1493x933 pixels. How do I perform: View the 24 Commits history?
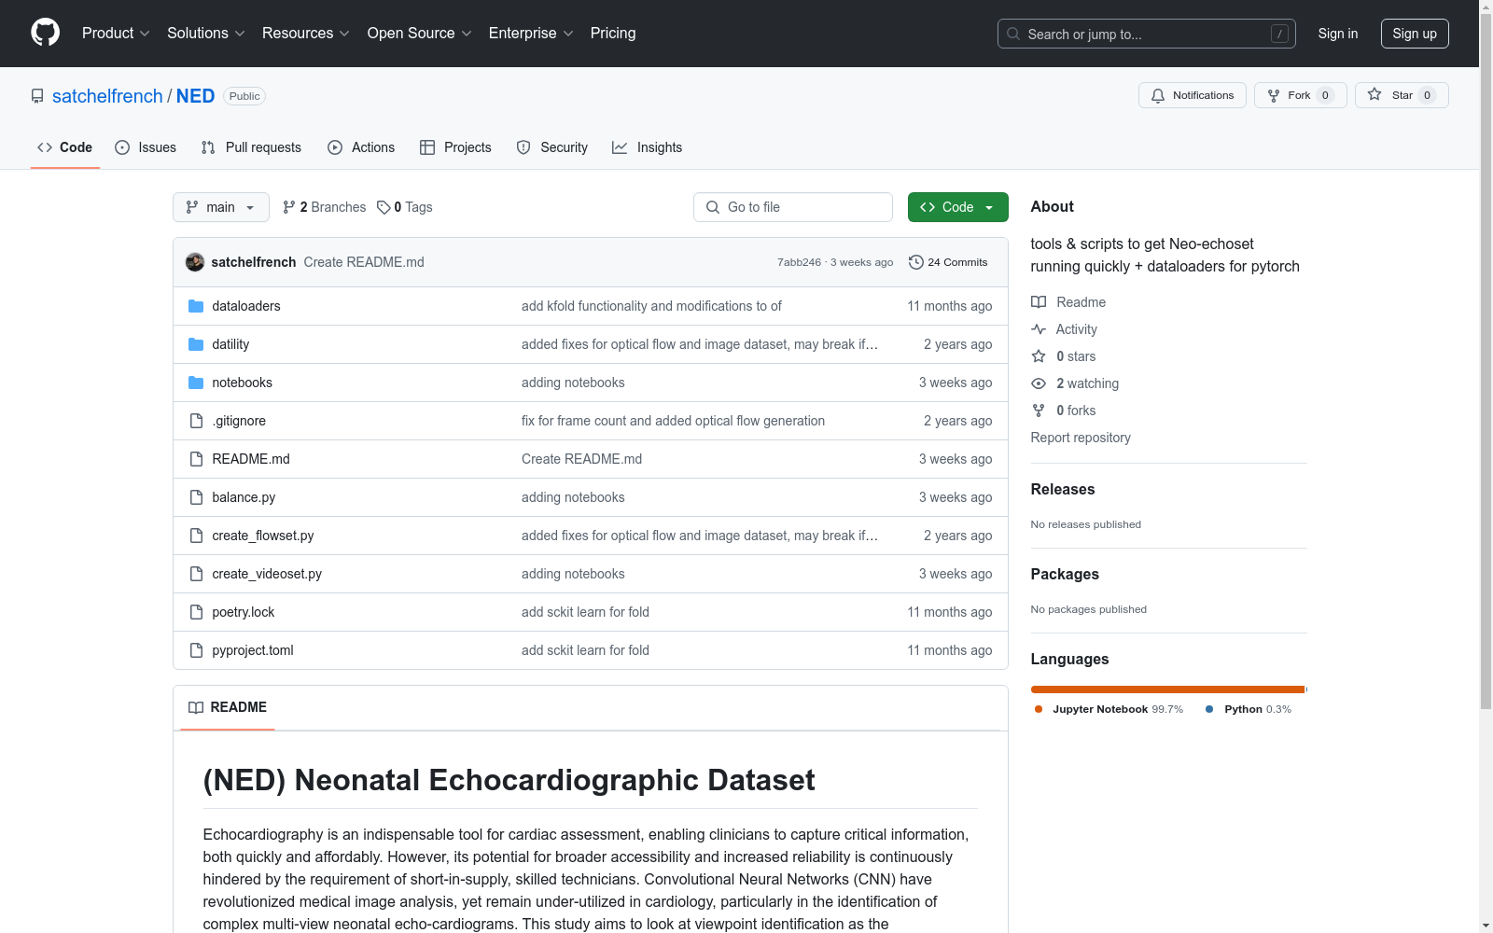pos(948,262)
